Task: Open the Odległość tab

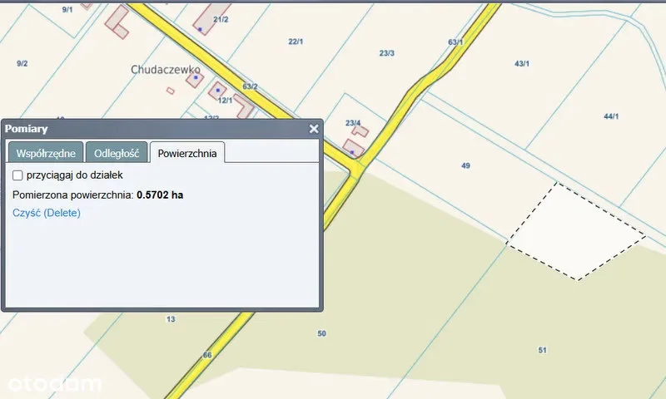Action: point(117,153)
